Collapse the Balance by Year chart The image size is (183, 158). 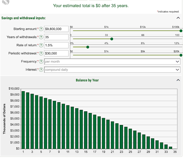(x=178, y=80)
